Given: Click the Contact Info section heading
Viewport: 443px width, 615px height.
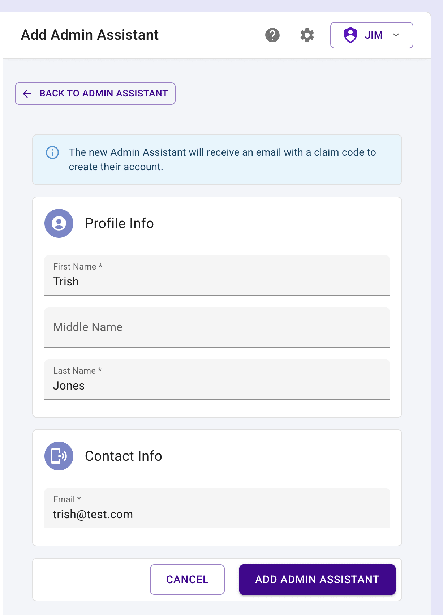Looking at the screenshot, I should coord(123,456).
